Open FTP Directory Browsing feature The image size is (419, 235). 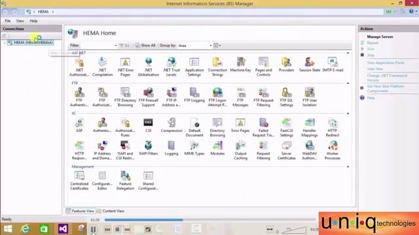pos(125,97)
